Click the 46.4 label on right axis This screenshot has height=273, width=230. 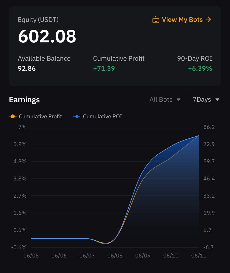click(x=209, y=178)
